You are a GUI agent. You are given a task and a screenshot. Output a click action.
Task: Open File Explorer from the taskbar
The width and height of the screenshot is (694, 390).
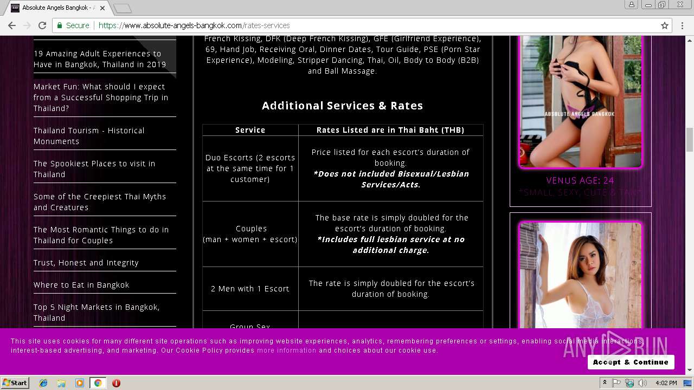[x=61, y=383]
